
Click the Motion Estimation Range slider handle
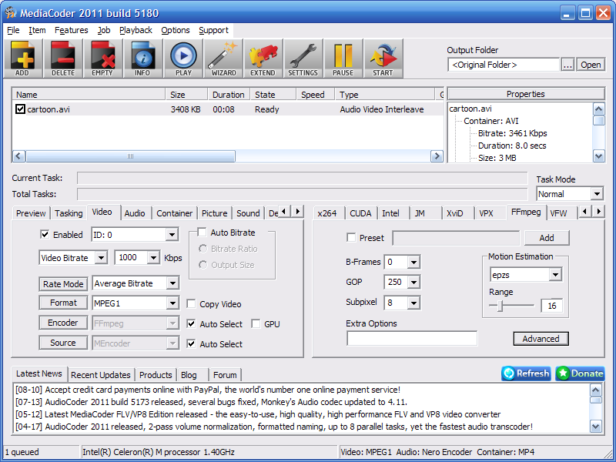pyautogui.click(x=500, y=306)
